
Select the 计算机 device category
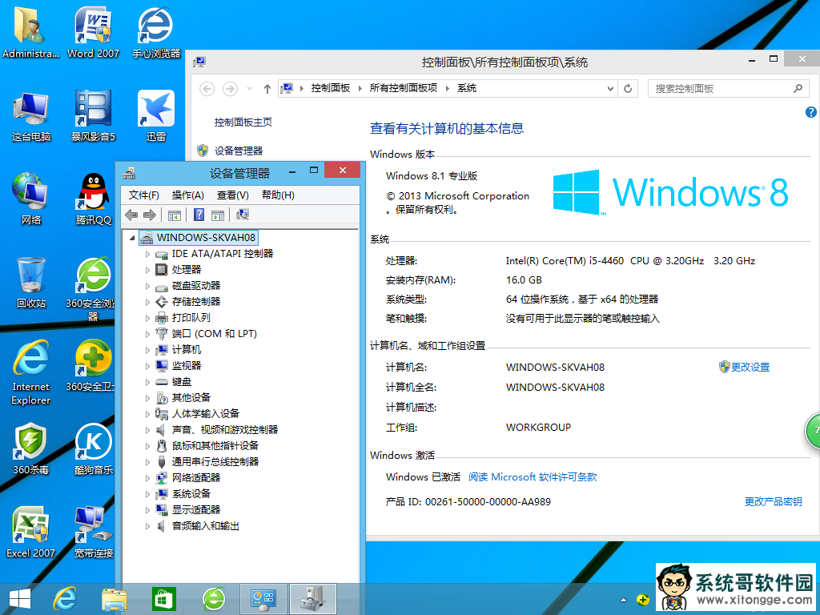click(x=186, y=350)
